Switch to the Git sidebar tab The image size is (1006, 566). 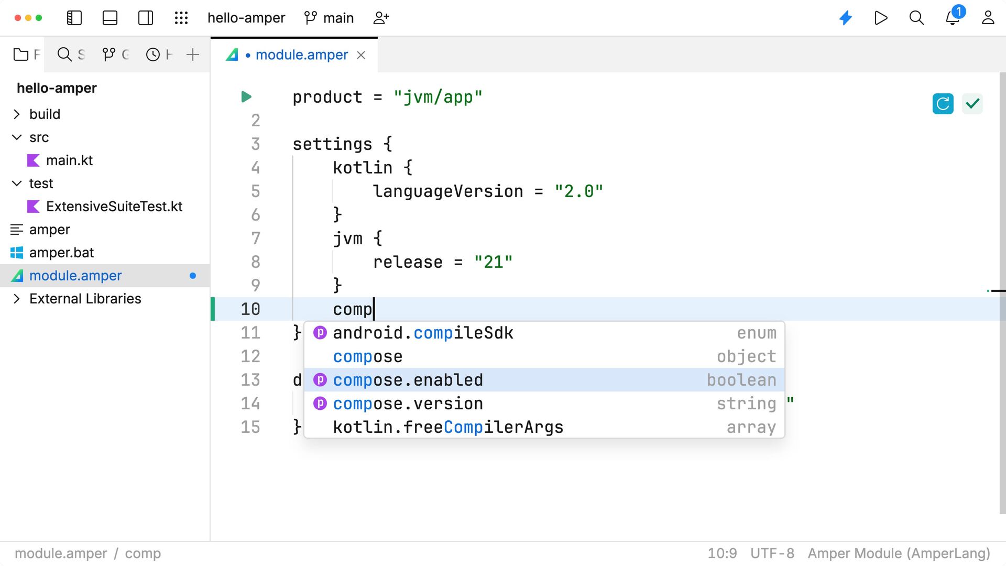[115, 55]
